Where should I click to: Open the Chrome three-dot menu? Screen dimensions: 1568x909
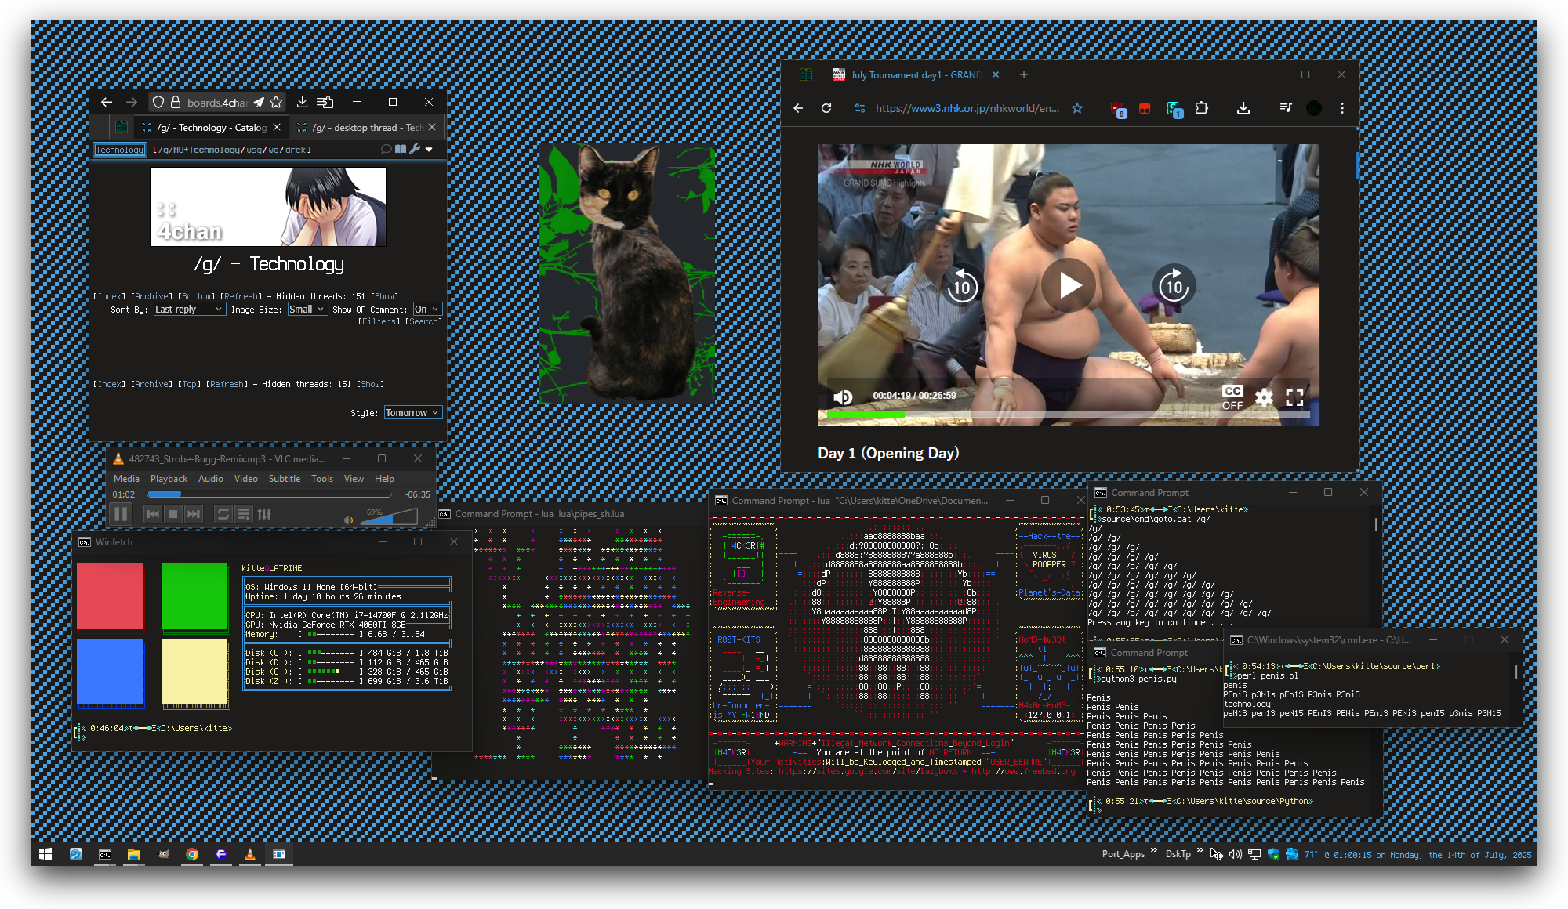click(x=1342, y=108)
